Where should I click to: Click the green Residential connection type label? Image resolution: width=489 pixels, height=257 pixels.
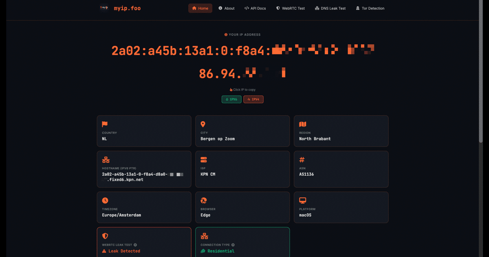(220, 251)
